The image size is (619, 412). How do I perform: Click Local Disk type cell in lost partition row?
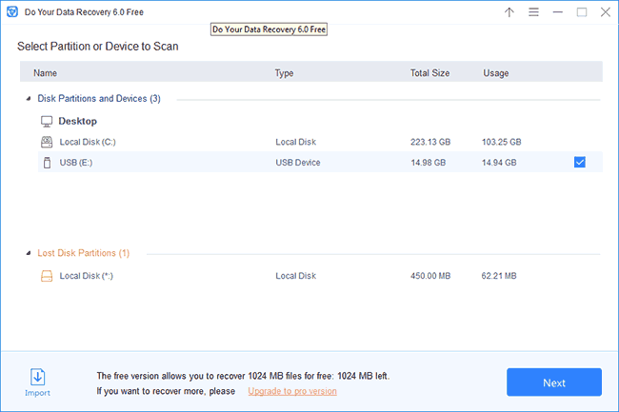295,276
